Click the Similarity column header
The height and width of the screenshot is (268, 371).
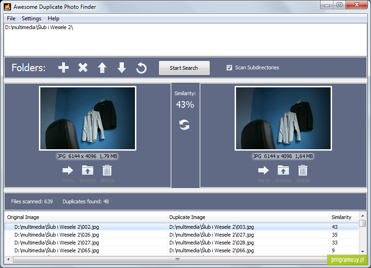[x=344, y=217]
